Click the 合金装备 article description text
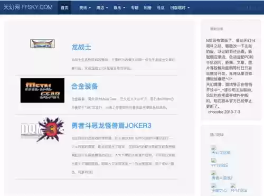Image resolution: width=264 pixels, height=196 pixels. pyautogui.click(x=122, y=103)
